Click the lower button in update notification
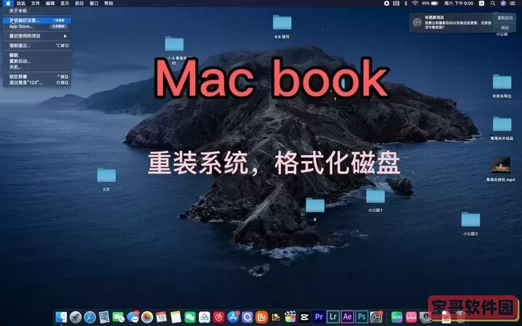 pyautogui.click(x=505, y=27)
